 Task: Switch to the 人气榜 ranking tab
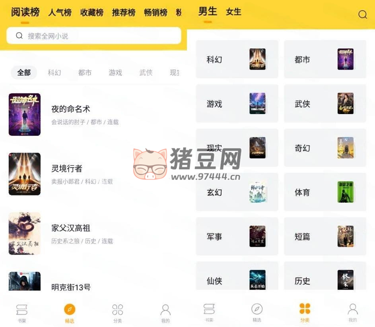60,13
